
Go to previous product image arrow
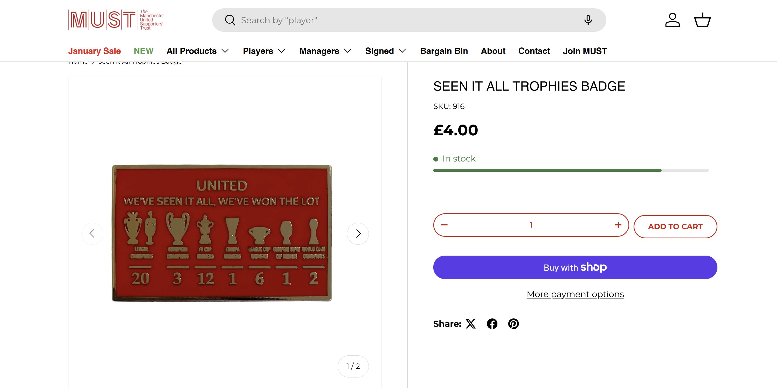[x=92, y=234]
